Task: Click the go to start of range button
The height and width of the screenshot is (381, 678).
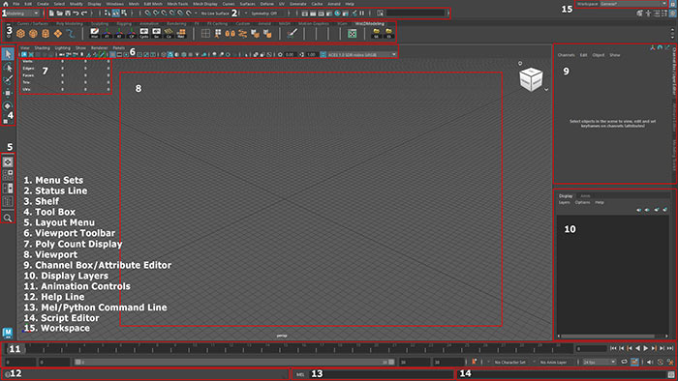Action: point(613,348)
